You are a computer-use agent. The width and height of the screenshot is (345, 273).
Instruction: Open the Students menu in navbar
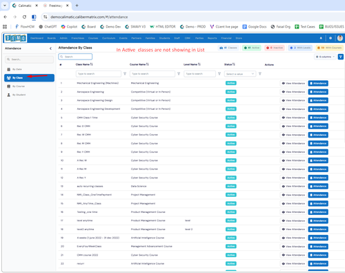click(164, 38)
